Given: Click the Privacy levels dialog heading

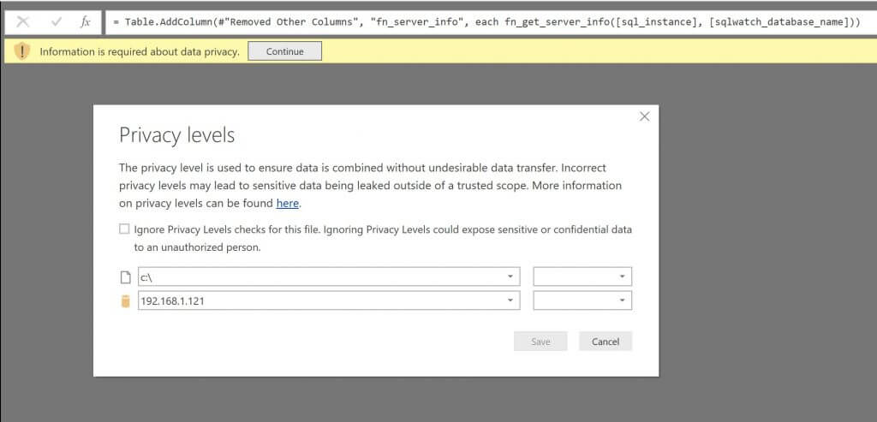Looking at the screenshot, I should click(x=176, y=136).
